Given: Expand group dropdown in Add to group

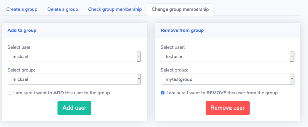Looking at the screenshot, I should [74, 79].
